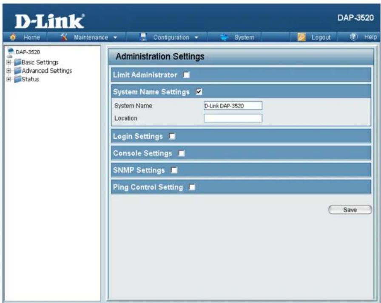Expand the Advanced Settings tree node

[9, 71]
